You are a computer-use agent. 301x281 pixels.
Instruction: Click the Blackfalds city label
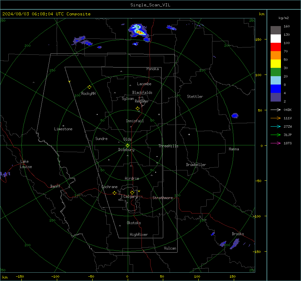[142, 93]
